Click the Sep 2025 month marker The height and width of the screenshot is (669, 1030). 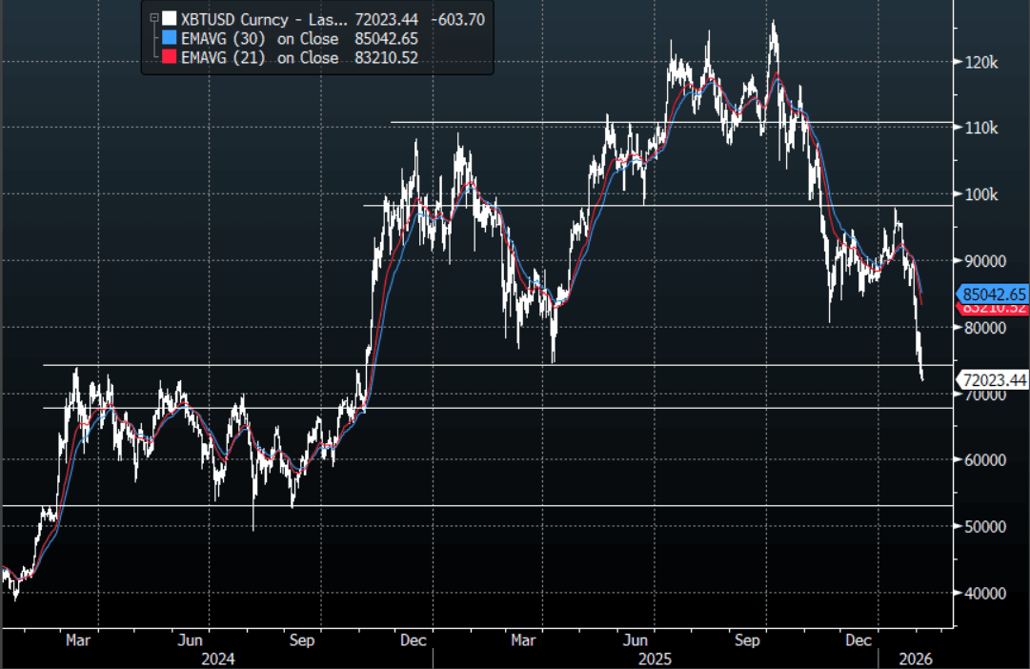(x=747, y=640)
